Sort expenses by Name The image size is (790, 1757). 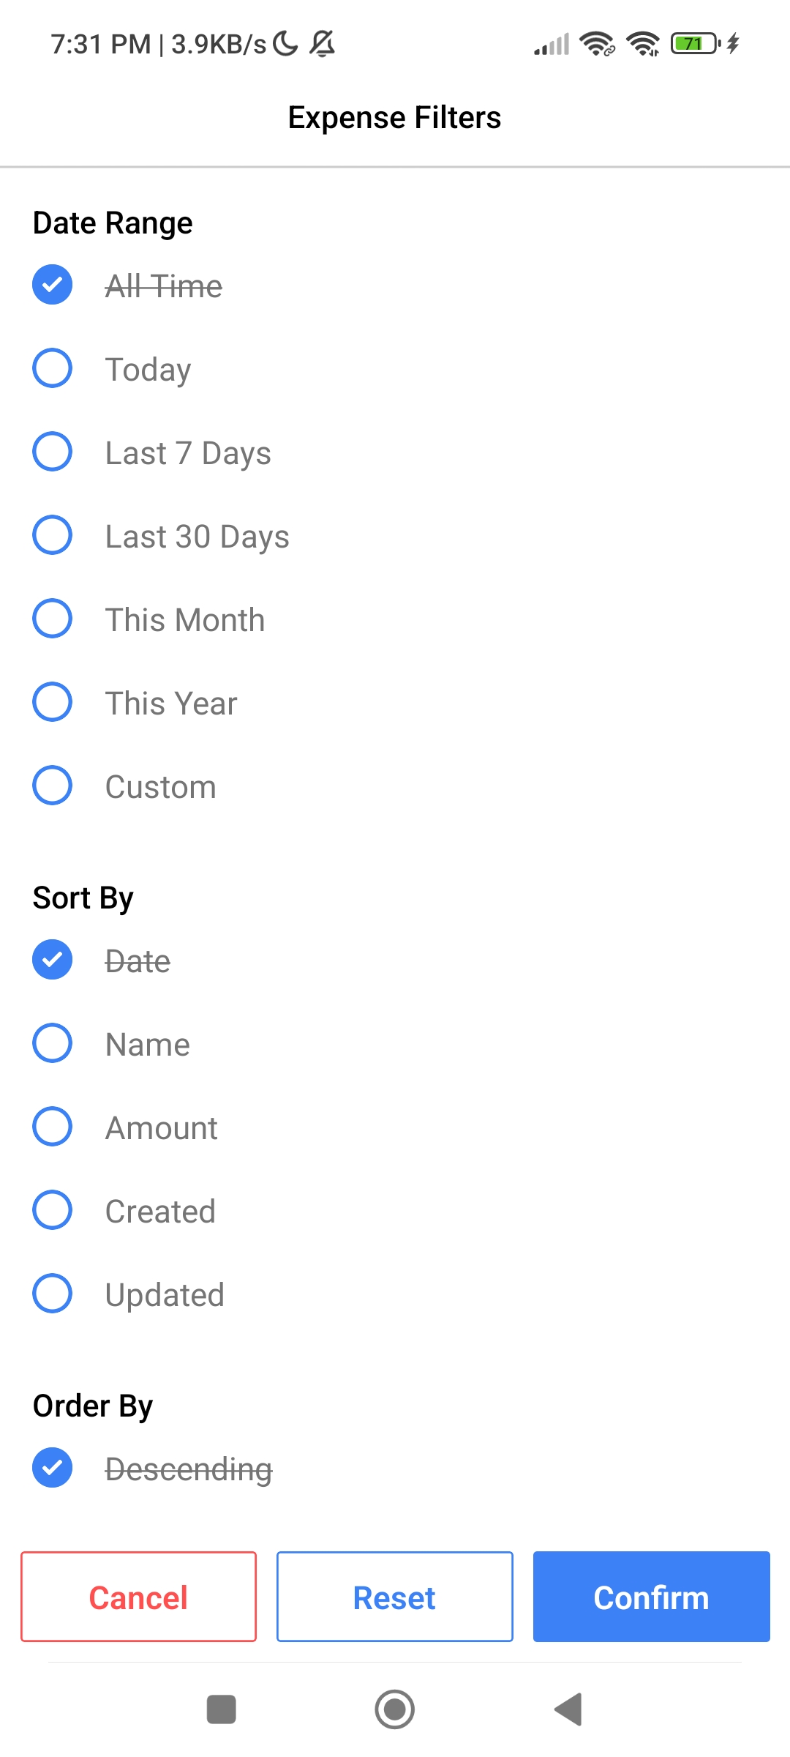[x=53, y=1043]
